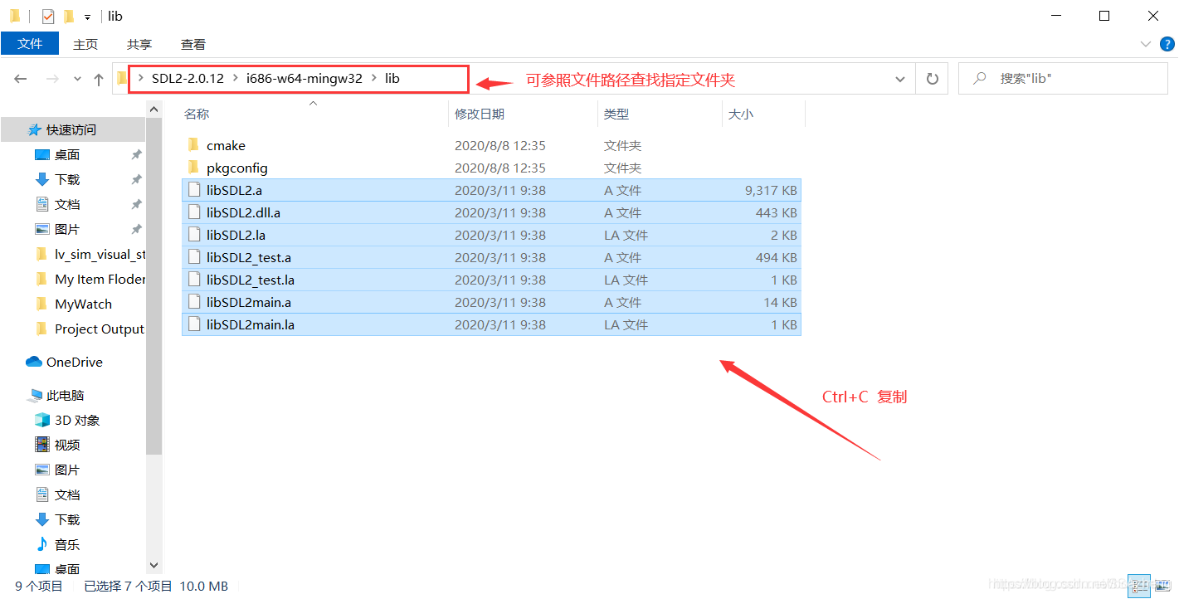The image size is (1179, 599).
Task: Click the 视频 film icon in sidebar
Action: (41, 445)
